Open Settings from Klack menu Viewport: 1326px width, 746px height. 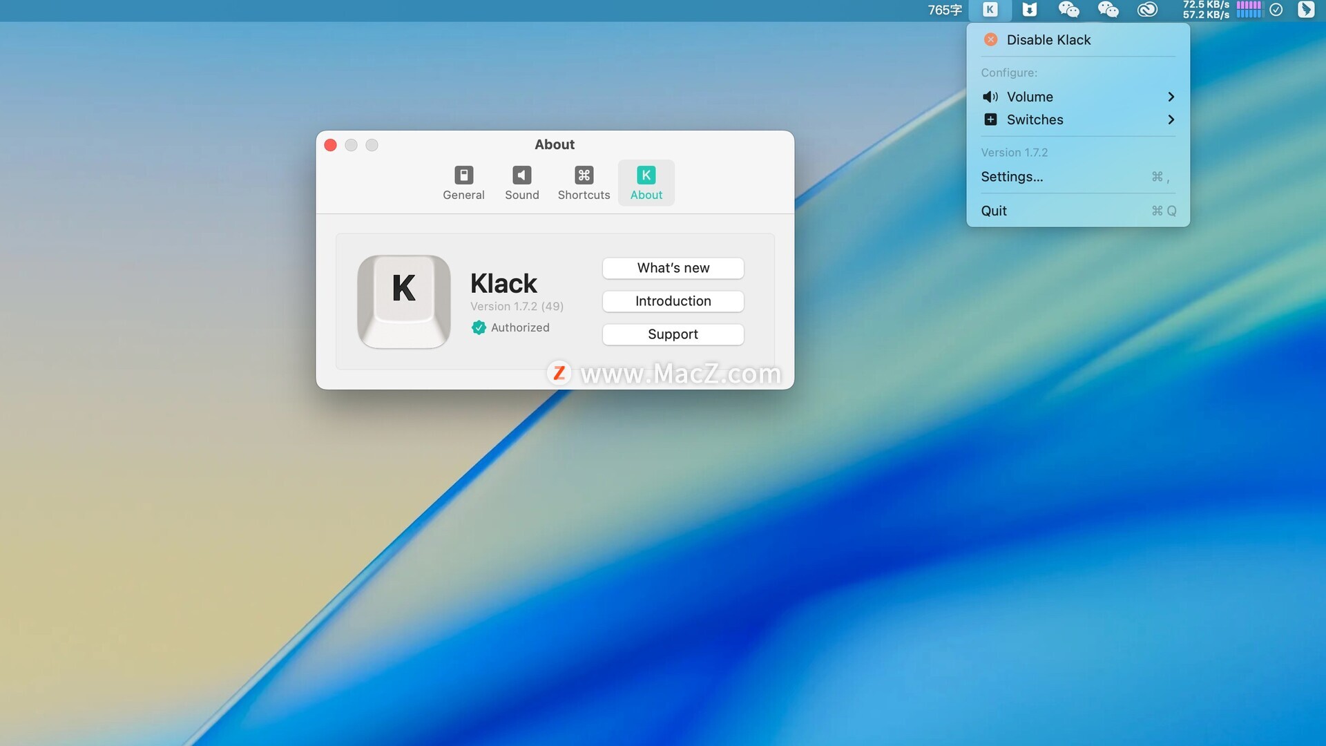1012,177
